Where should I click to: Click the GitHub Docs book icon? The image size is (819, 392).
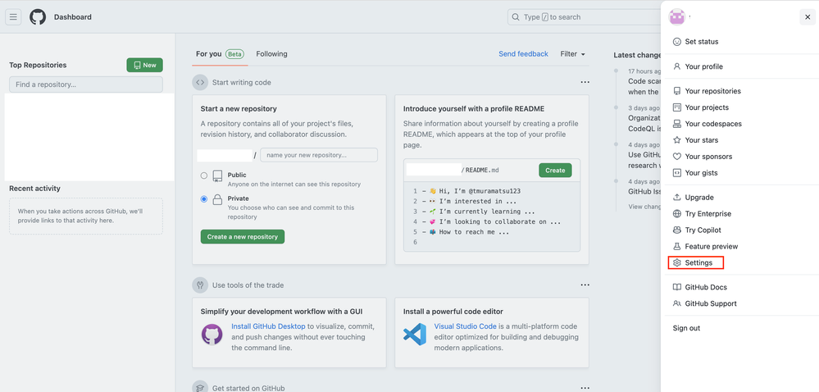(x=677, y=287)
